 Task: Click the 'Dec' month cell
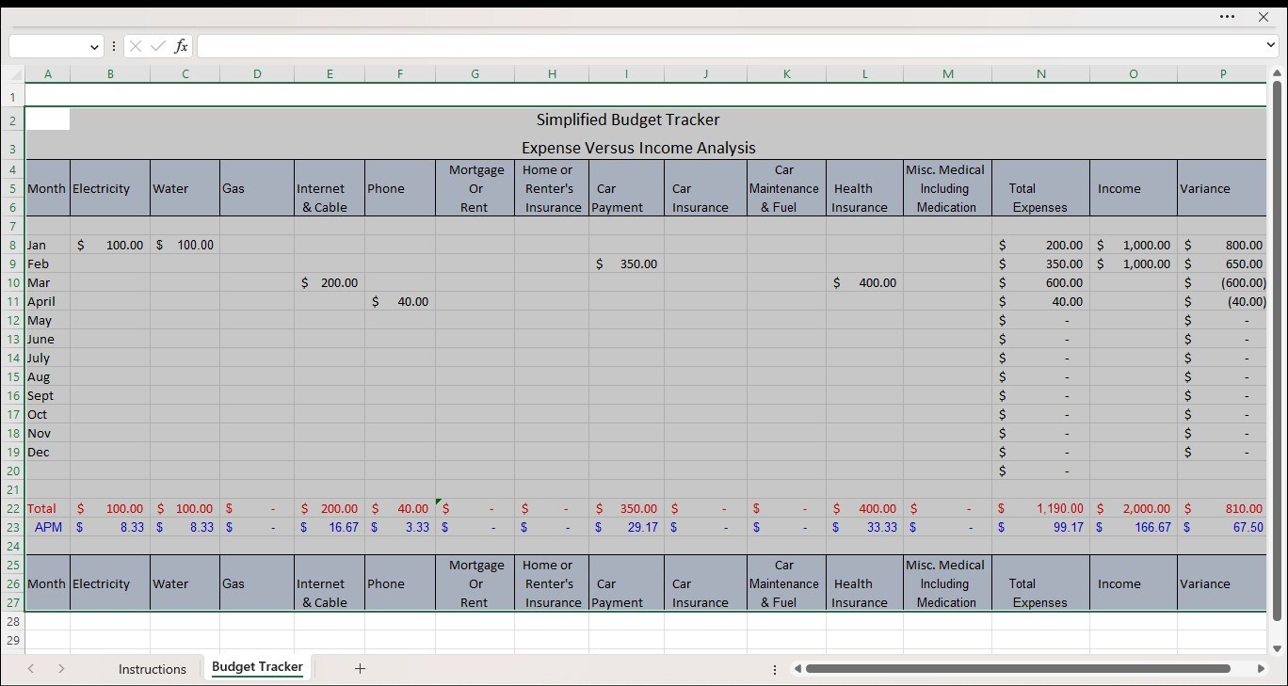[47, 452]
